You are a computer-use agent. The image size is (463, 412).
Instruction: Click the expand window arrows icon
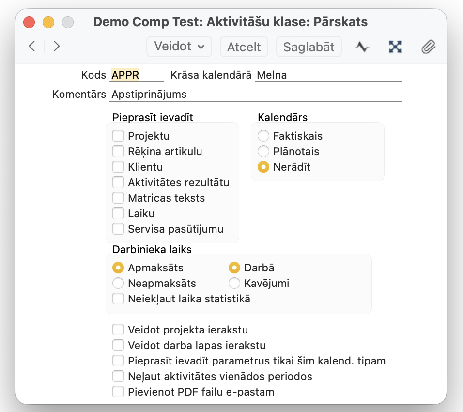point(396,47)
